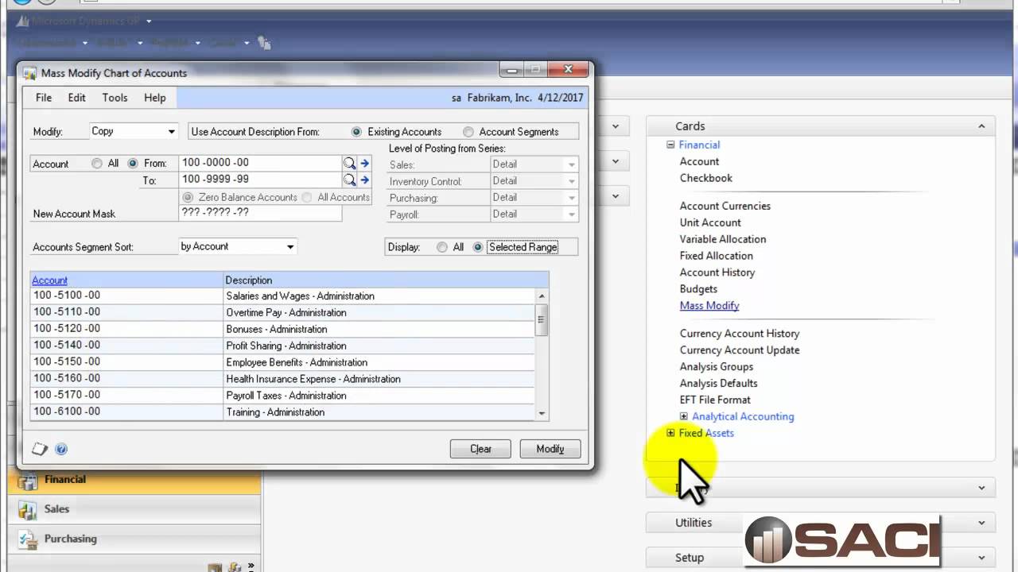Click the Clear button

coord(480,449)
